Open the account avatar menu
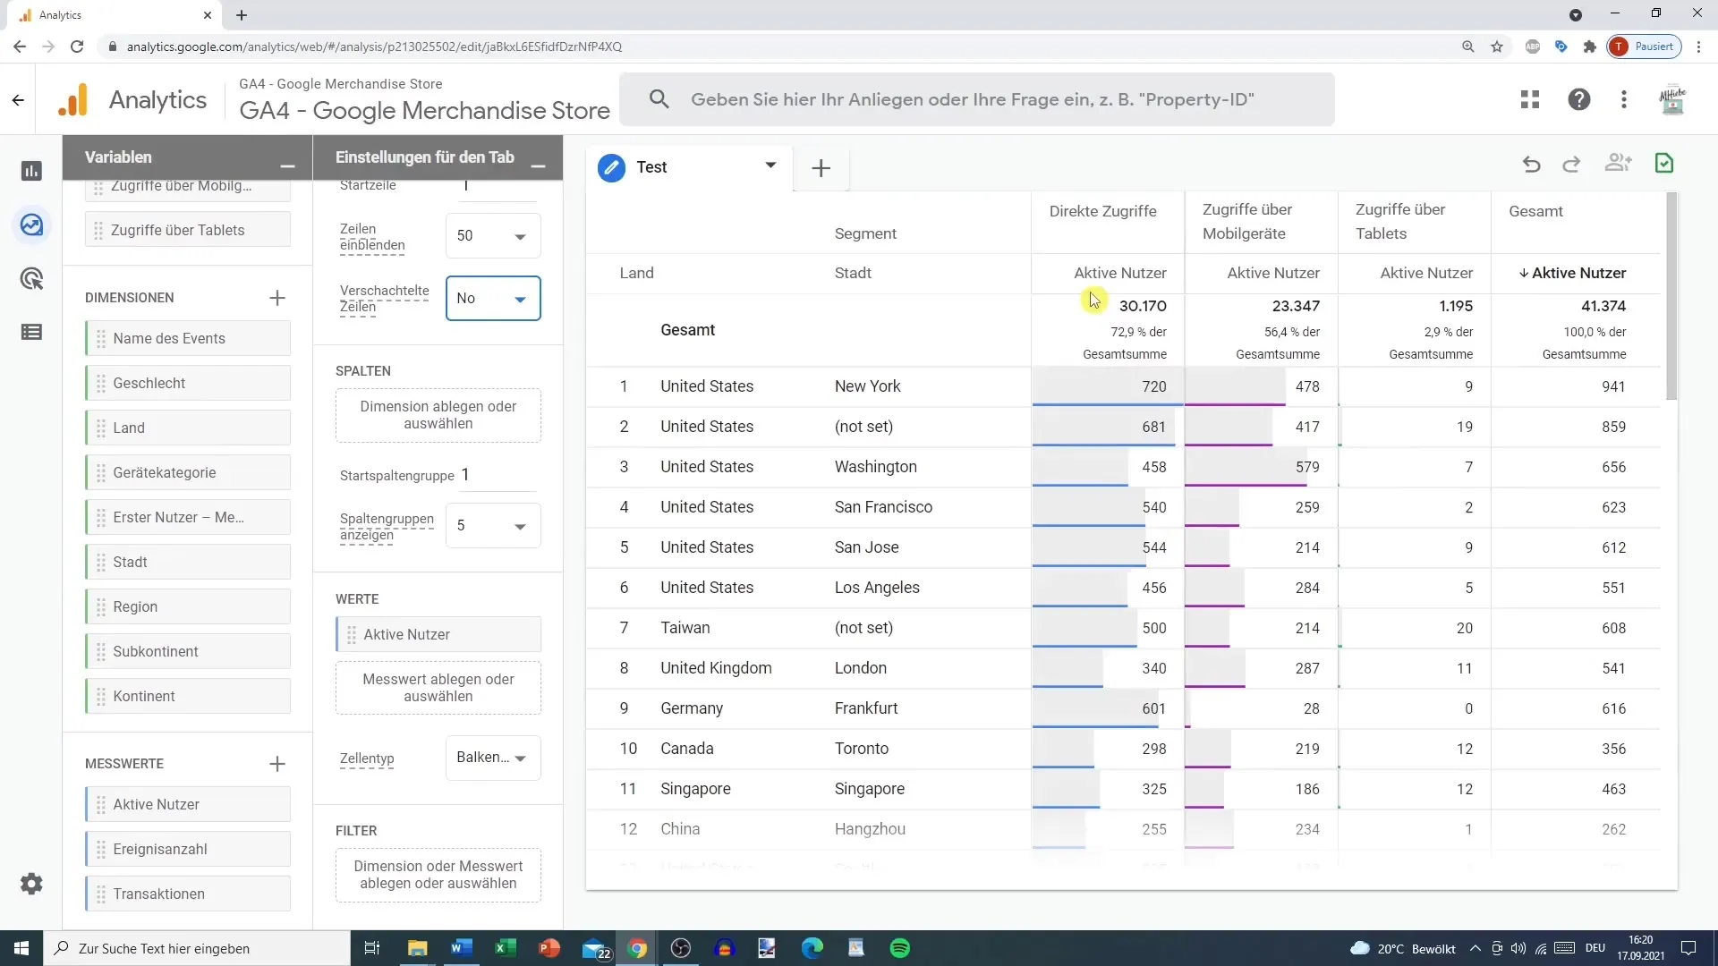The height and width of the screenshot is (966, 1718). pyautogui.click(x=1672, y=99)
